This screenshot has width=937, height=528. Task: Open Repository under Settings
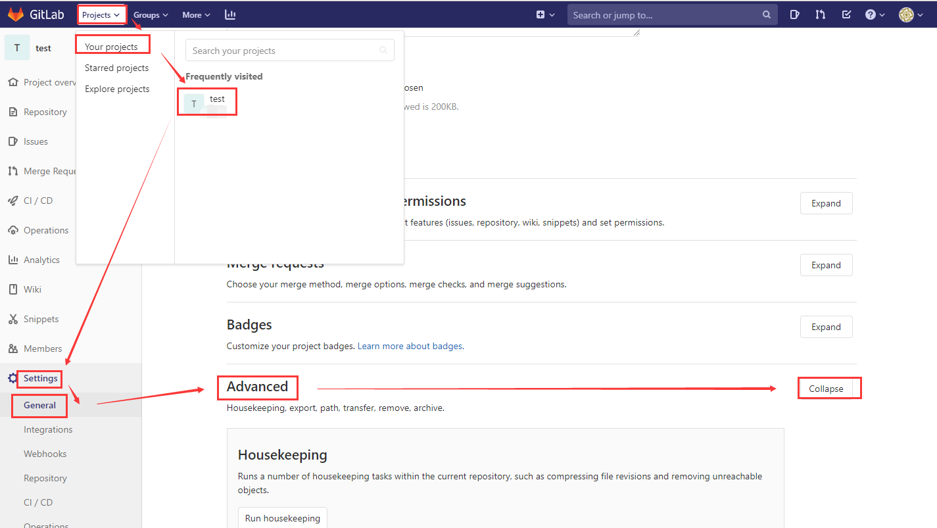45,478
